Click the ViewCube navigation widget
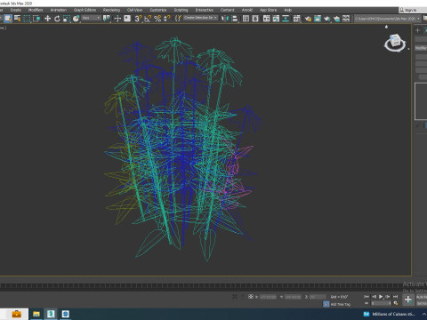 pyautogui.click(x=395, y=42)
